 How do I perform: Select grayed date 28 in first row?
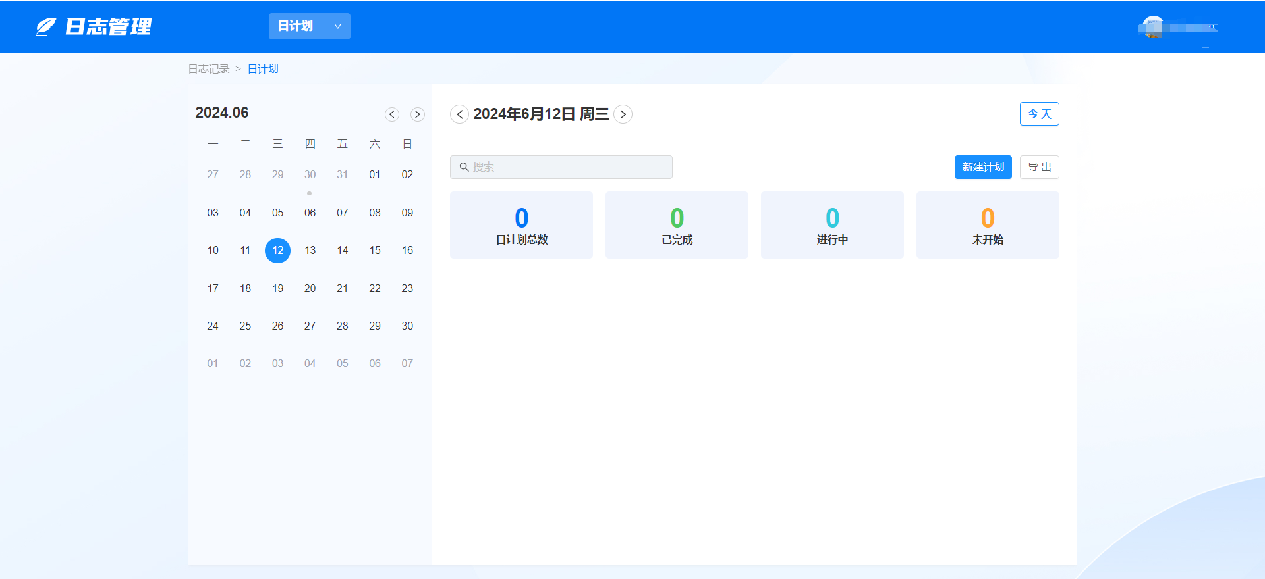tap(245, 175)
